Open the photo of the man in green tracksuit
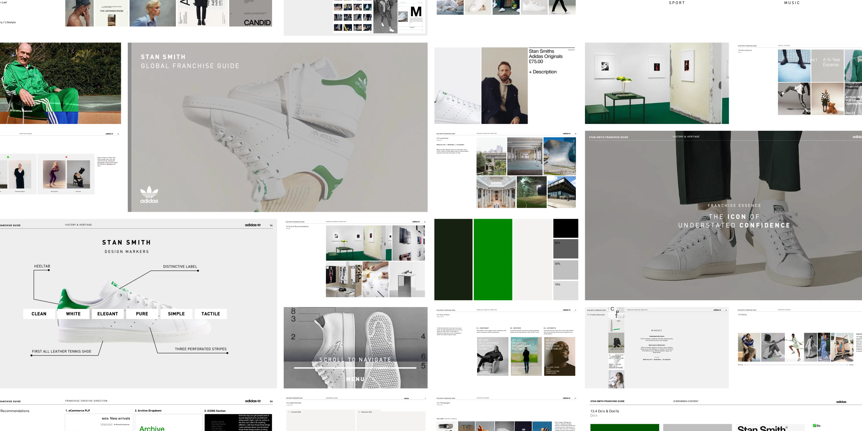 pos(60,83)
